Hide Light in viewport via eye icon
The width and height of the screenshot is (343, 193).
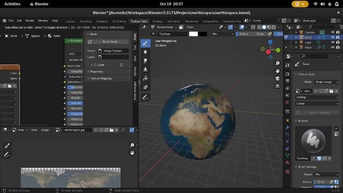[333, 42]
